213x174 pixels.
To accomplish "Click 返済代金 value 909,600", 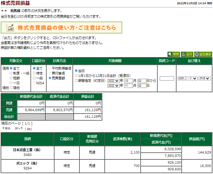I will [174, 169].
